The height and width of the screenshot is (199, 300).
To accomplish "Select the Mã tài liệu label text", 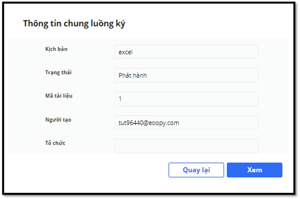I will [59, 96].
